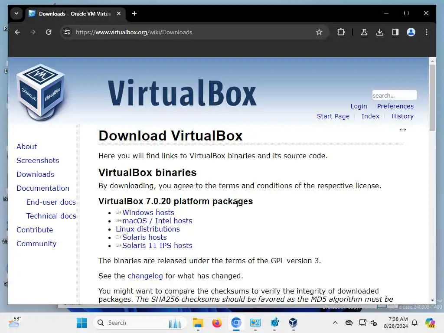Close the Downloads – Oracle VM VirtualBox tab

click(119, 13)
